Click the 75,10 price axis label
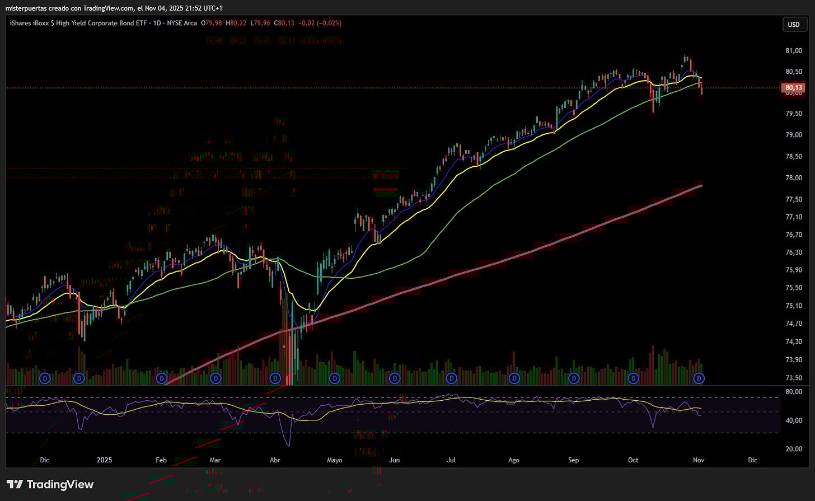815x501 pixels. (x=793, y=306)
